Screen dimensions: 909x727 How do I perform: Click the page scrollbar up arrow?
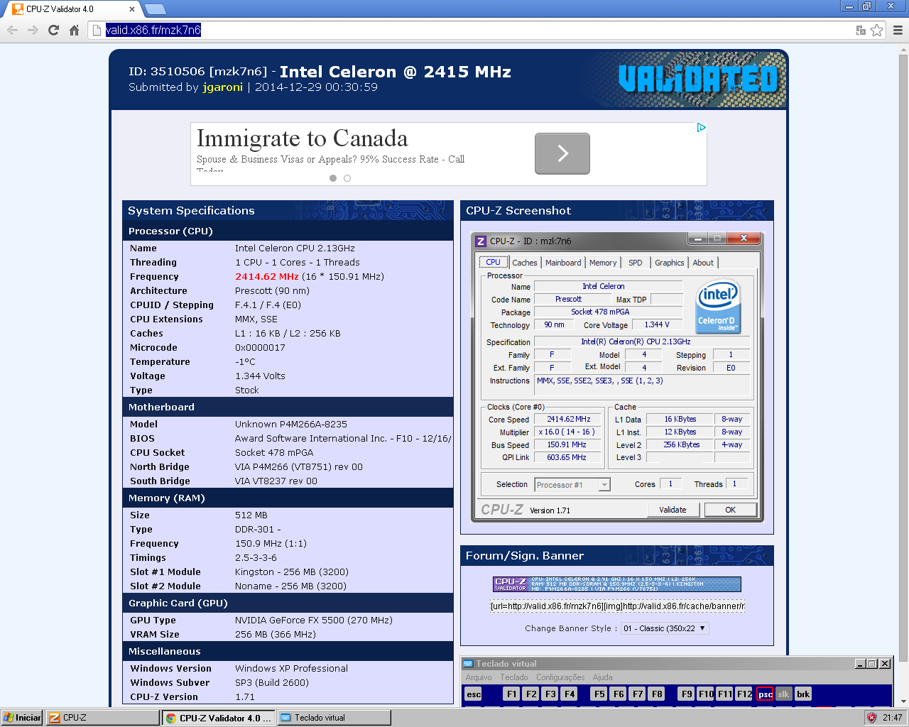coord(903,50)
